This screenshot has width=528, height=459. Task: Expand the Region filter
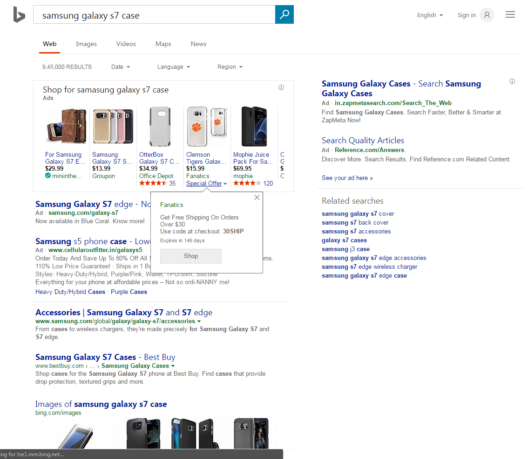pyautogui.click(x=230, y=67)
